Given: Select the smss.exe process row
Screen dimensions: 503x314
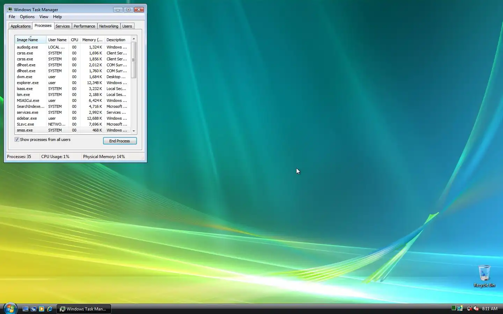Looking at the screenshot, I should (x=73, y=130).
